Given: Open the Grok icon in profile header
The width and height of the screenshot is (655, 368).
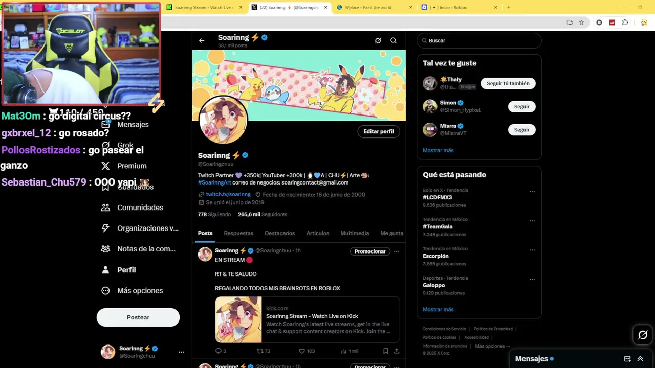Looking at the screenshot, I should tap(378, 40).
